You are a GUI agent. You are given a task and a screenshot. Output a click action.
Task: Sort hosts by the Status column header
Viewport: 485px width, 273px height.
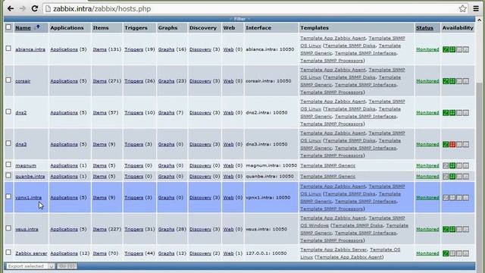coord(424,28)
